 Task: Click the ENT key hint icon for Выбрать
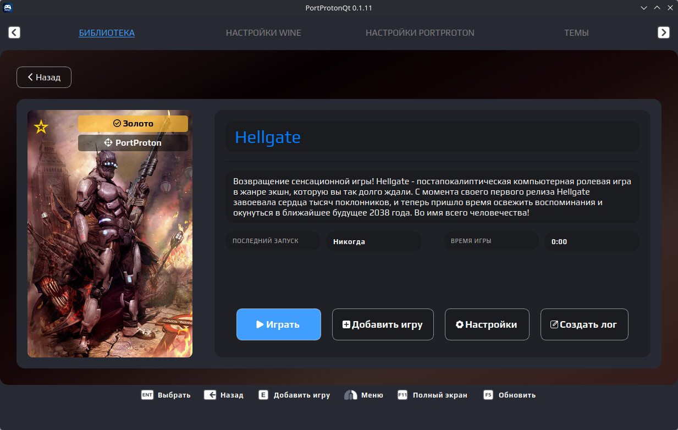(147, 395)
